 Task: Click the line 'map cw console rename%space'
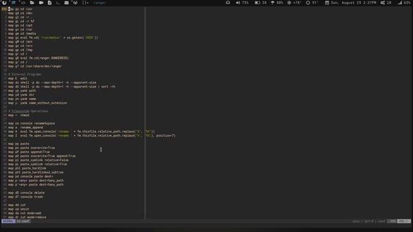pyautogui.click(x=32, y=123)
